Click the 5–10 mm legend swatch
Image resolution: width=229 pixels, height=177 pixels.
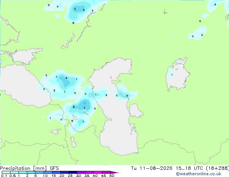pos(40,172)
